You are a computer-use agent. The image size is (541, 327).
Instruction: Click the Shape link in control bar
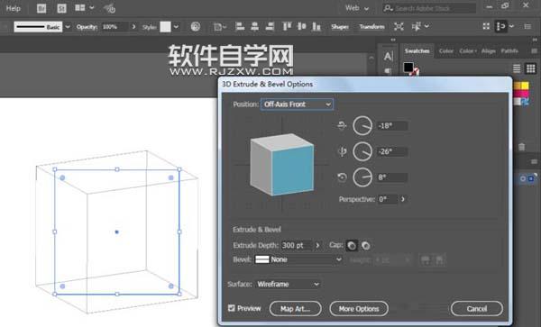340,26
